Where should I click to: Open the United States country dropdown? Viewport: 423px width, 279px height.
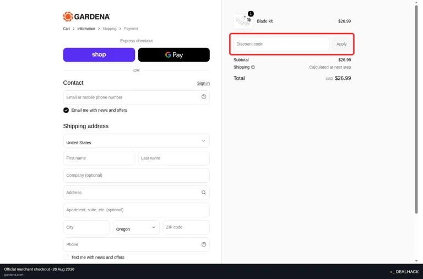click(x=136, y=141)
